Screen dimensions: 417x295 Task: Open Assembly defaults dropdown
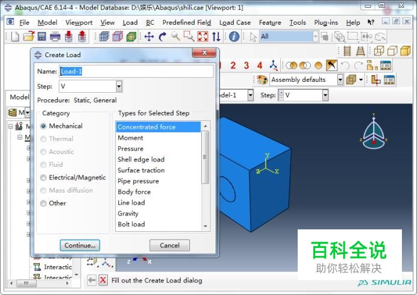[340, 79]
